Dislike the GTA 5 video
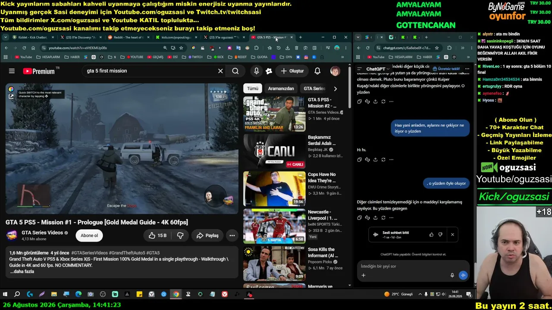The width and height of the screenshot is (552, 310). coord(180,236)
